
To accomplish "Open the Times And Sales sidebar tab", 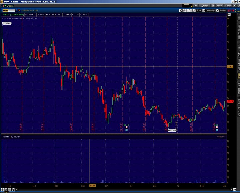I will coord(239,33).
